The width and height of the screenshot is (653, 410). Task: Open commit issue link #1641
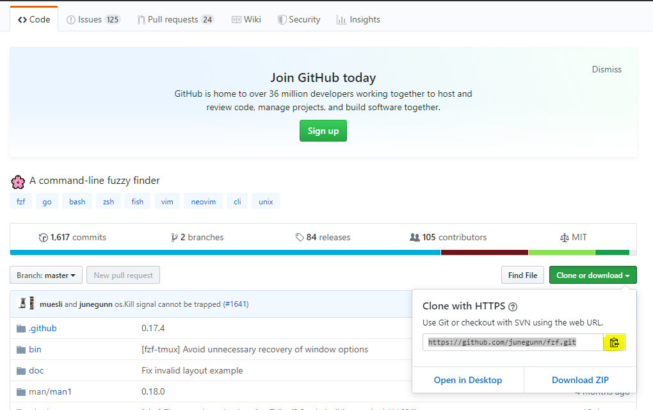[x=236, y=304]
